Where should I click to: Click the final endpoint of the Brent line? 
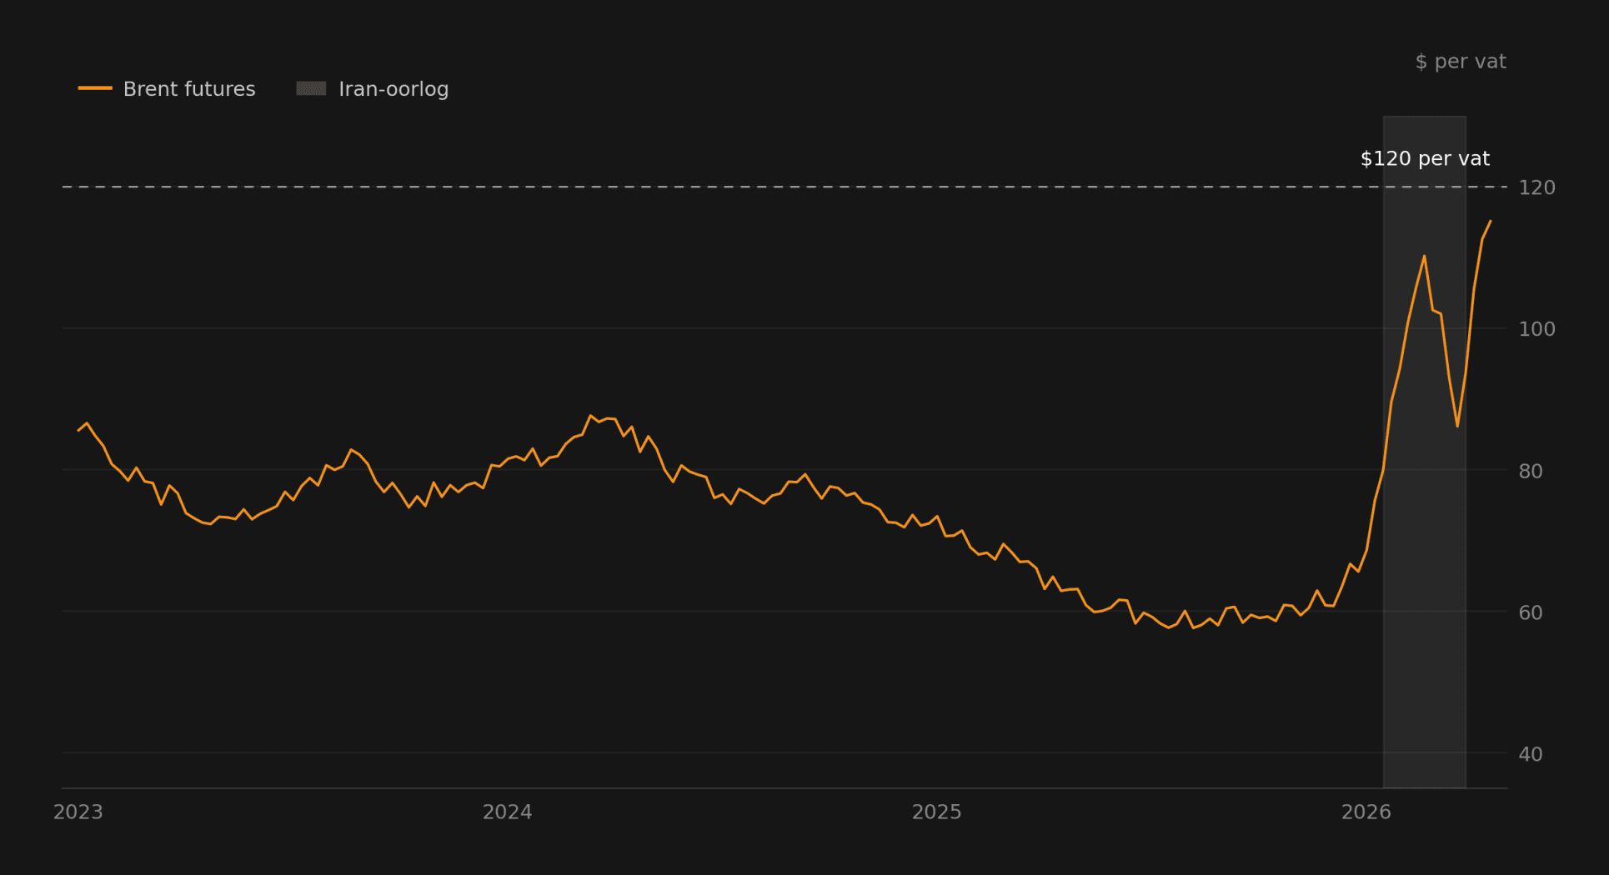coord(1491,221)
